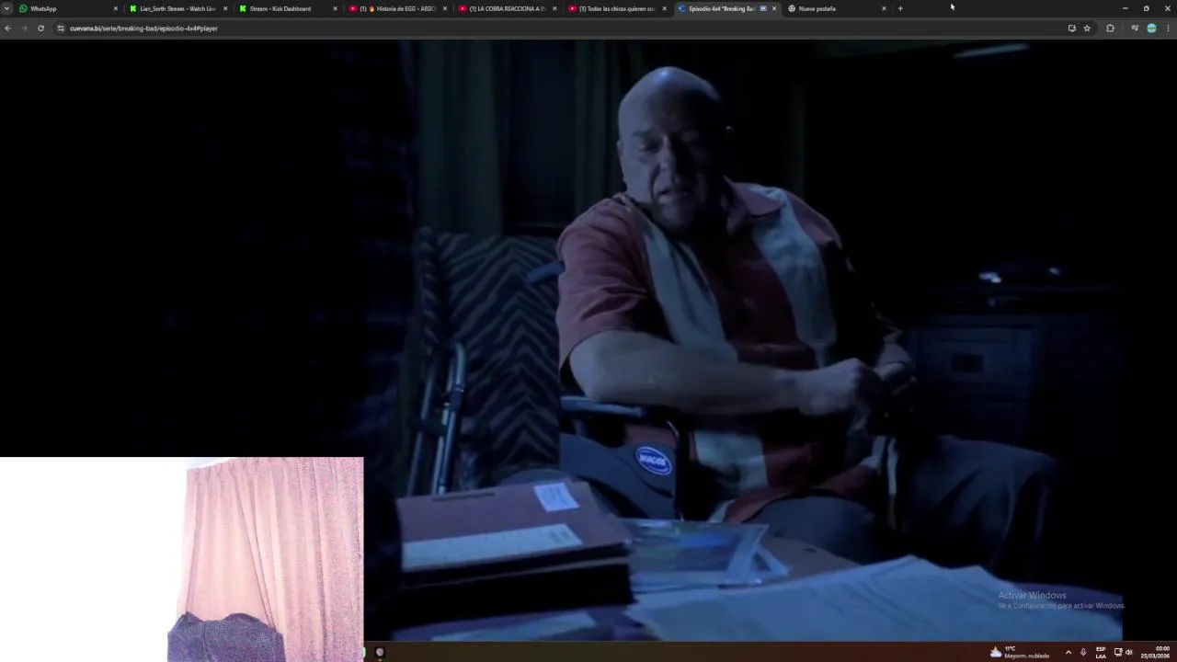Screen dimensions: 1177x662
Task: Open the green profile avatar
Action: 1151,29
